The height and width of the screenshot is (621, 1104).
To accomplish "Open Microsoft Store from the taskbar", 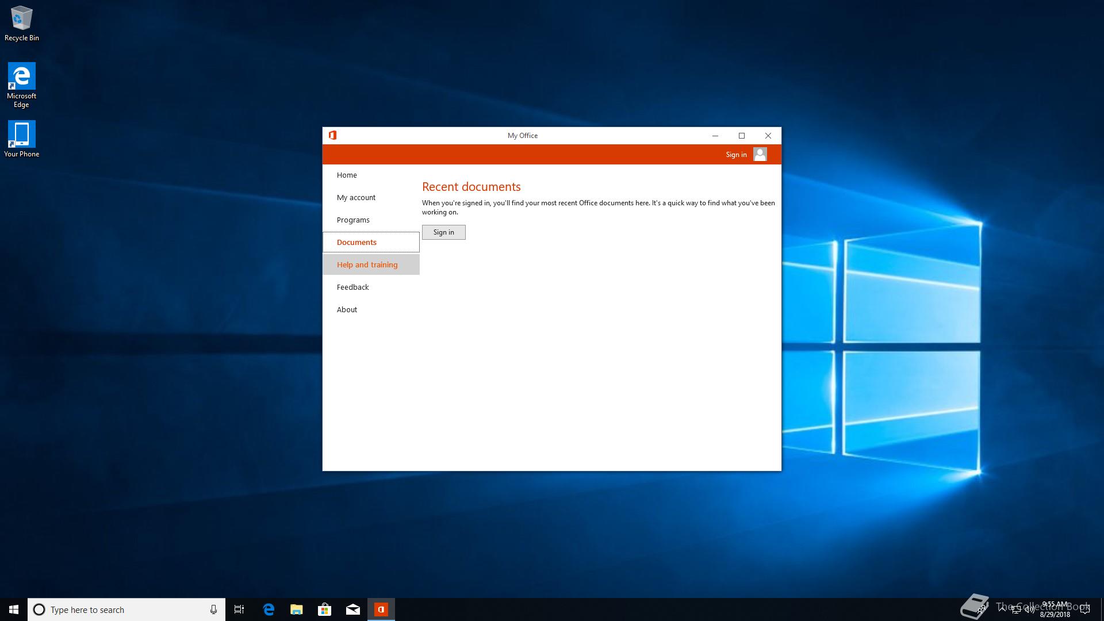I will point(324,609).
